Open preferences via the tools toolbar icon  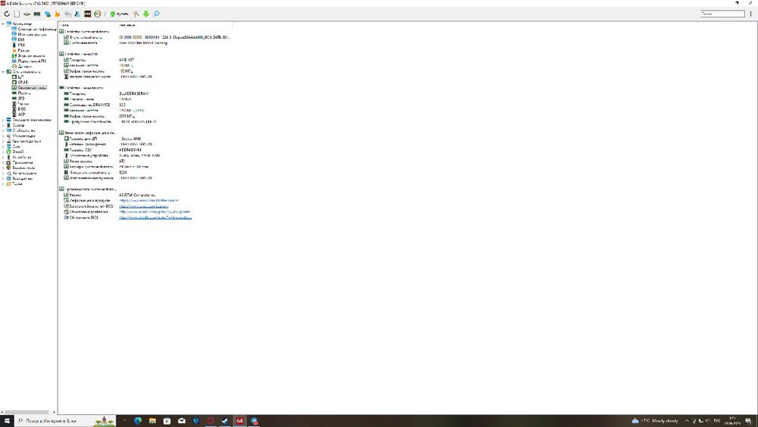[136, 14]
